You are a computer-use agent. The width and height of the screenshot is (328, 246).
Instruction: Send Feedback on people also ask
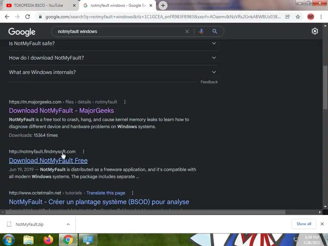209,82
